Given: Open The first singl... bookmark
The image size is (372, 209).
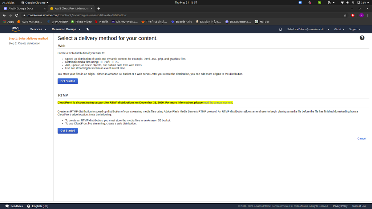Looking at the screenshot, I should [154, 21].
